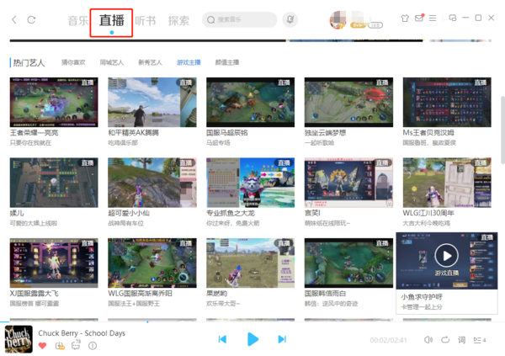505x356 pixels.
Task: Change the loop playback mode
Action: pyautogui.click(x=445, y=340)
